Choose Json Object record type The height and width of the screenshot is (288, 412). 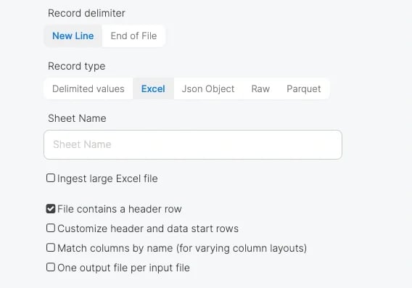click(x=208, y=89)
